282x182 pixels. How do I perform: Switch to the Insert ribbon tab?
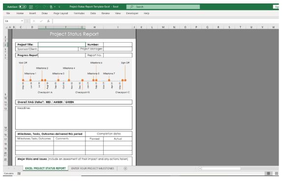click(x=32, y=13)
